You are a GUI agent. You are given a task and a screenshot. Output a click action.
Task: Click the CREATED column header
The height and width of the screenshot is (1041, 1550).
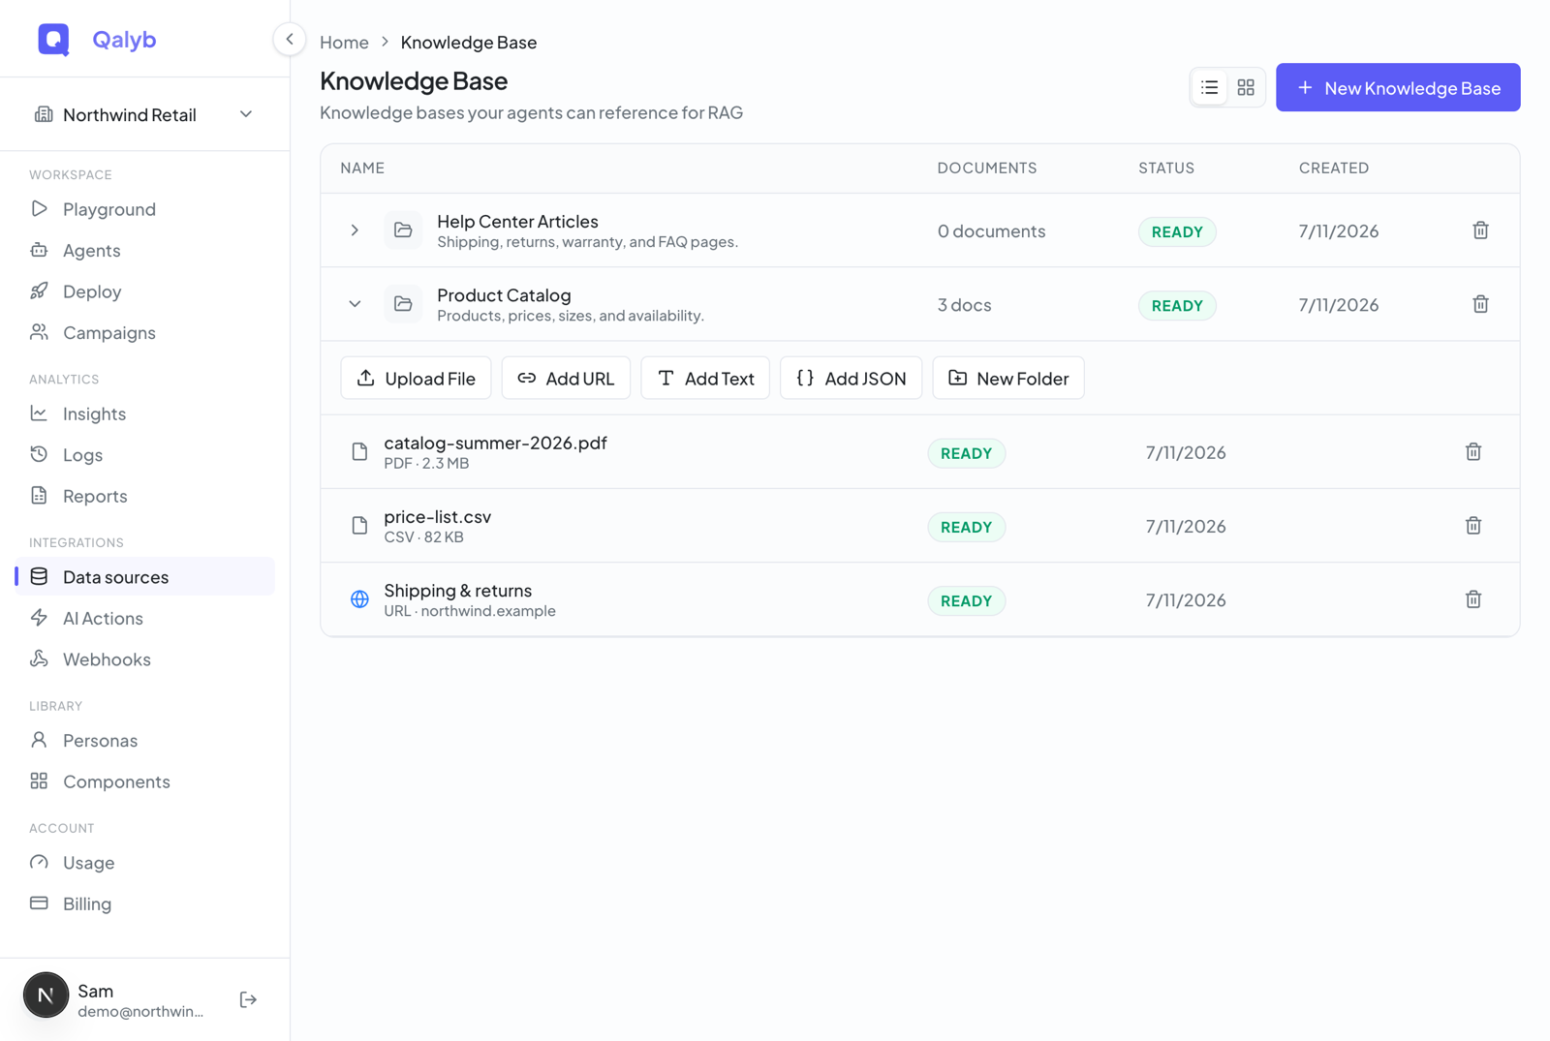(x=1334, y=168)
